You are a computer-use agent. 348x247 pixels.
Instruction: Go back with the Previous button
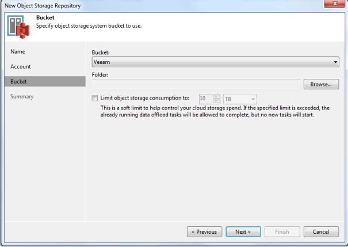coord(204,231)
